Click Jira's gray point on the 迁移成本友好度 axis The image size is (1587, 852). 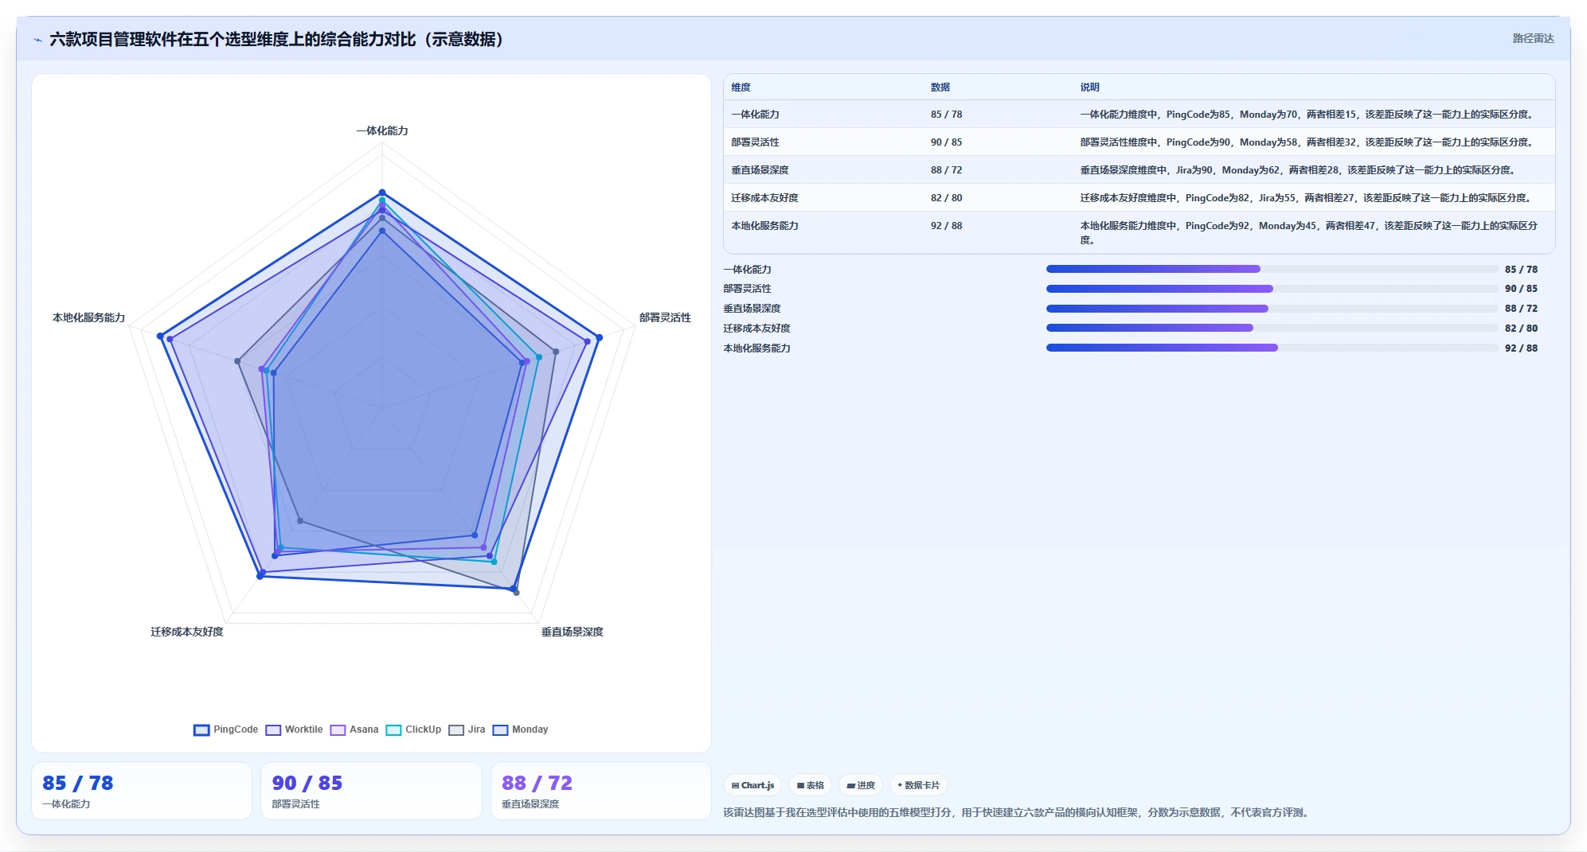[x=300, y=521]
